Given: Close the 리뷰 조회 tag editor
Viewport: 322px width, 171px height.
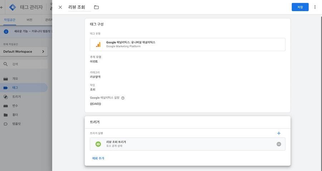Looking at the screenshot, I should (60, 7).
